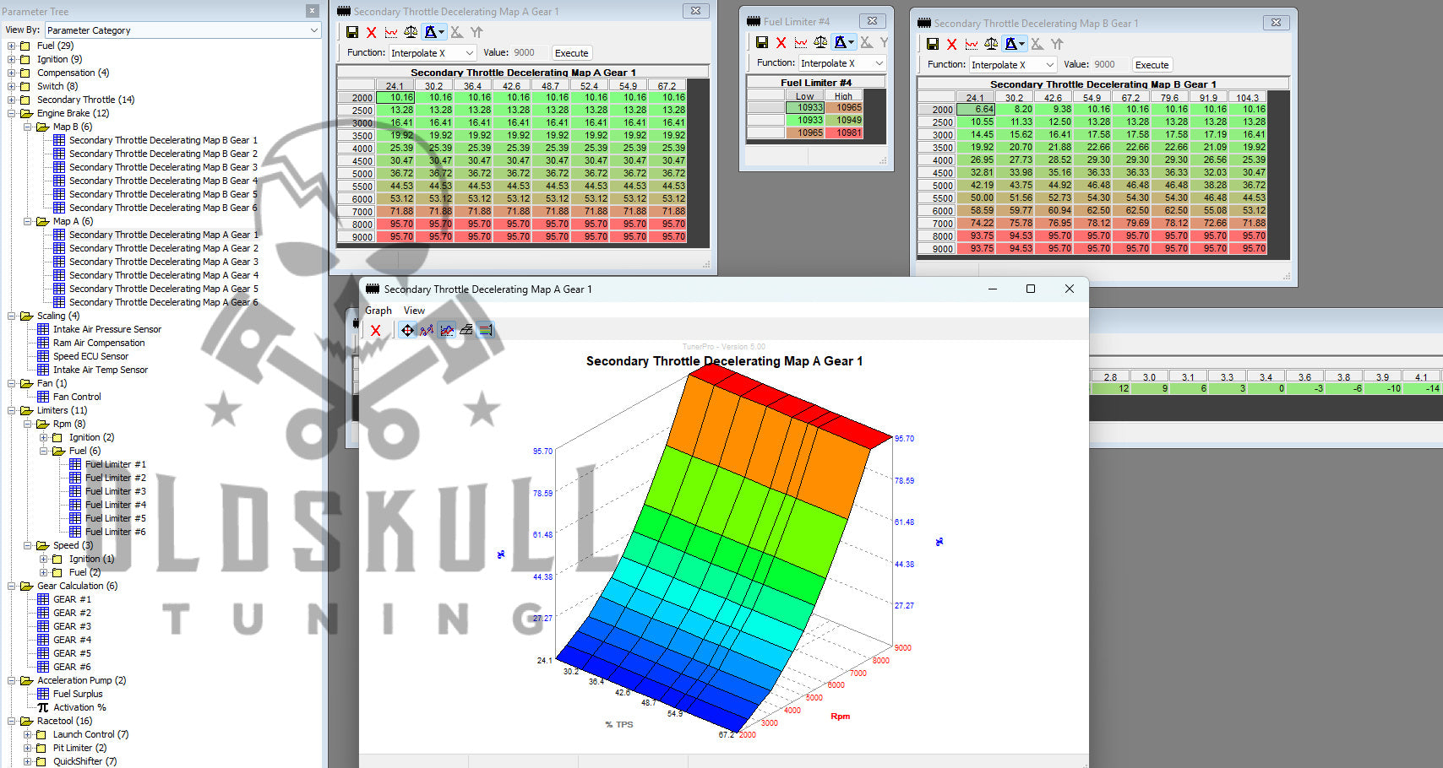Click Y-axis icon in Map A Gear 1 table toolbar
Viewport: 1443px width, 768px height.
click(476, 32)
